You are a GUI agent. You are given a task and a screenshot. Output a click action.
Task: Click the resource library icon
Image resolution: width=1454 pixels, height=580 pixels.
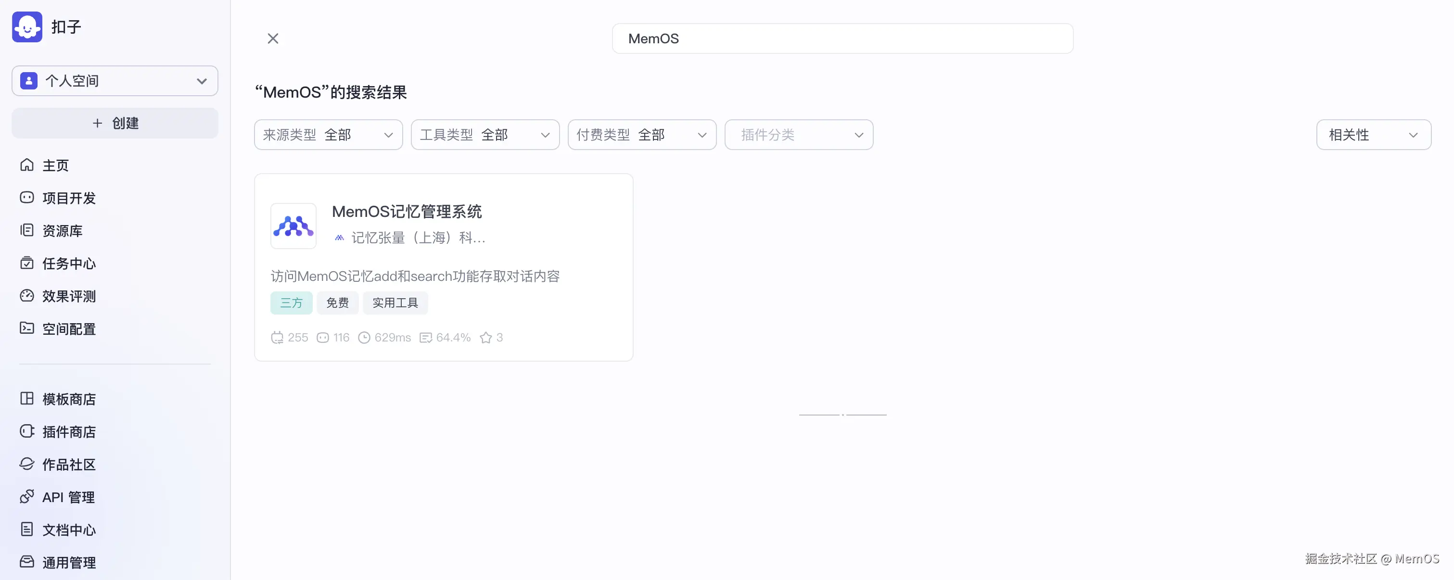(26, 230)
